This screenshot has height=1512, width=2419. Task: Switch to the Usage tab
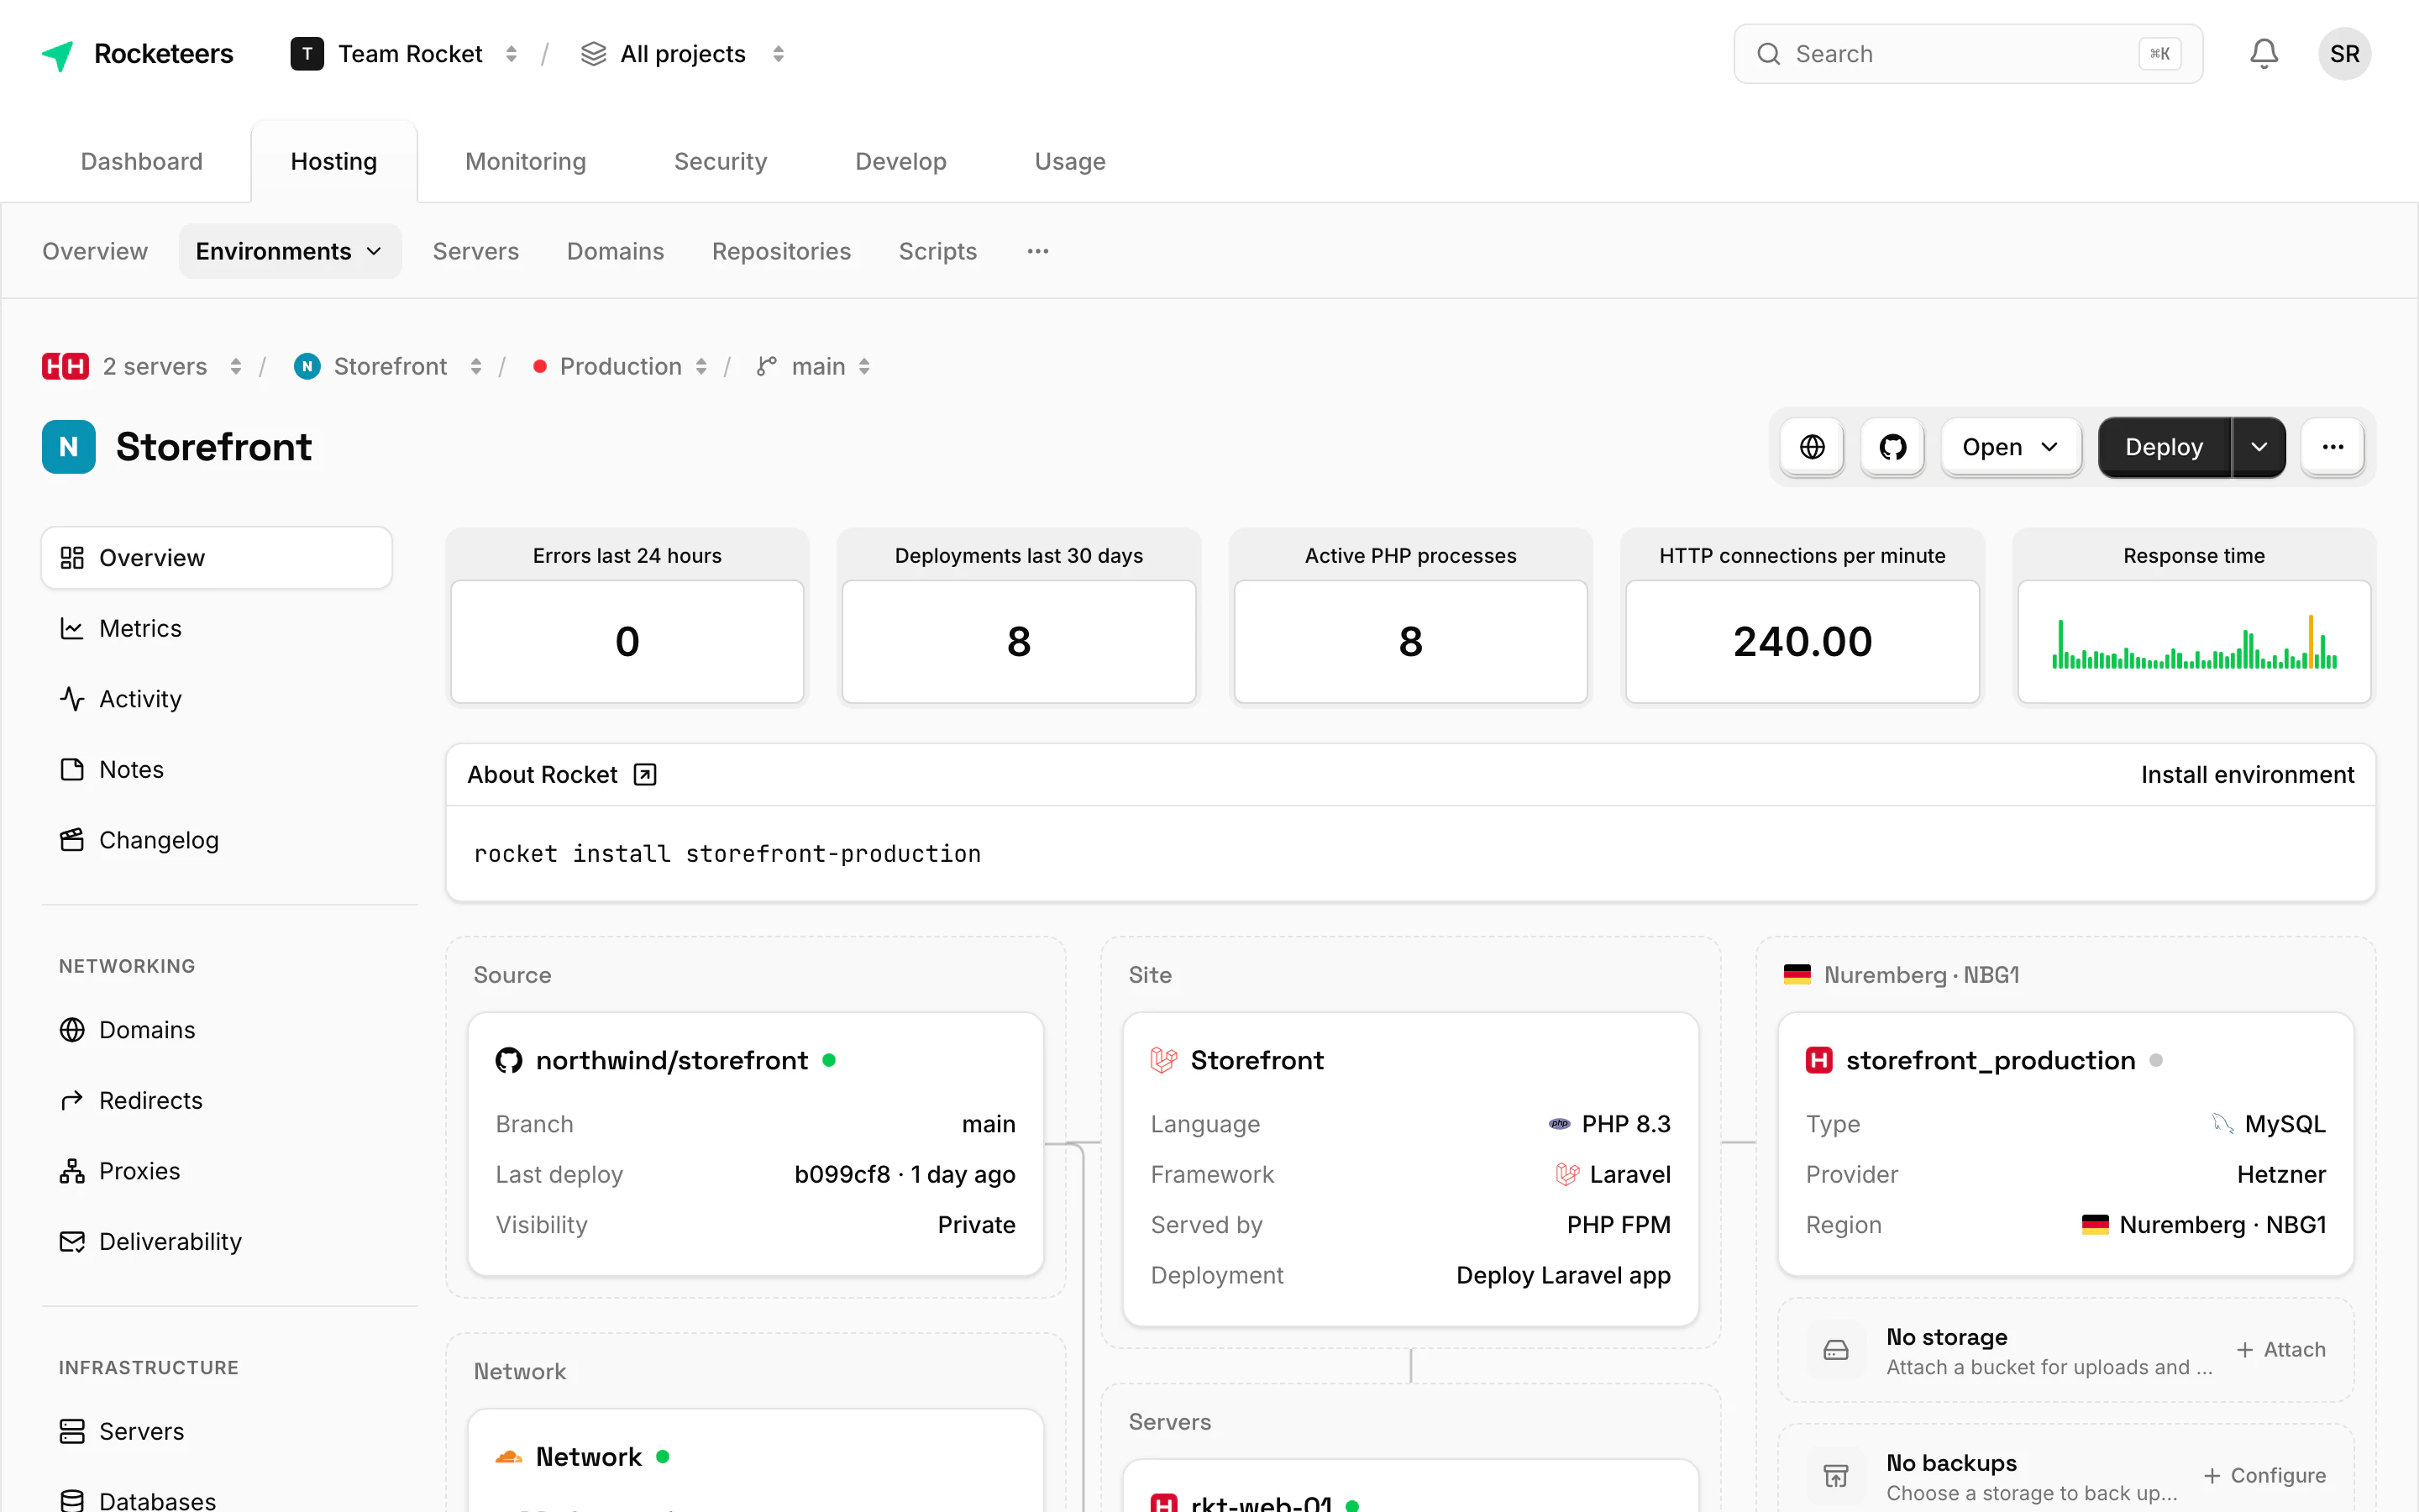pos(1069,161)
